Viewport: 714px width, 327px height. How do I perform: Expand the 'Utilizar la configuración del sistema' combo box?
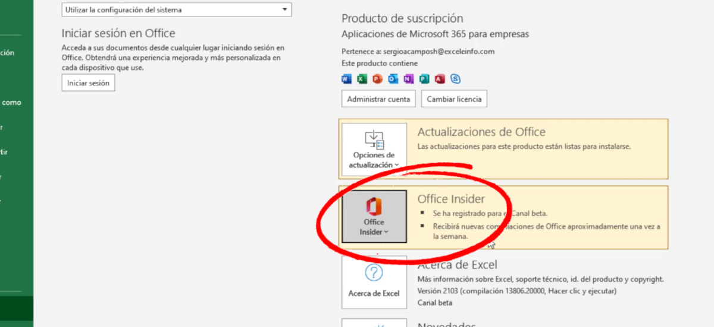tap(177, 9)
